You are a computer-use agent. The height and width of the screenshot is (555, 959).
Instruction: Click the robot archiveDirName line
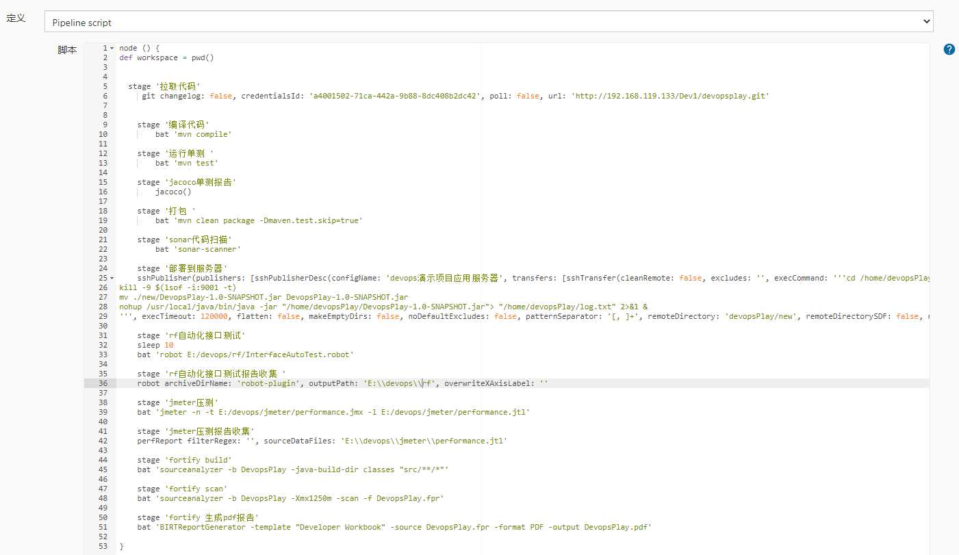point(342,383)
